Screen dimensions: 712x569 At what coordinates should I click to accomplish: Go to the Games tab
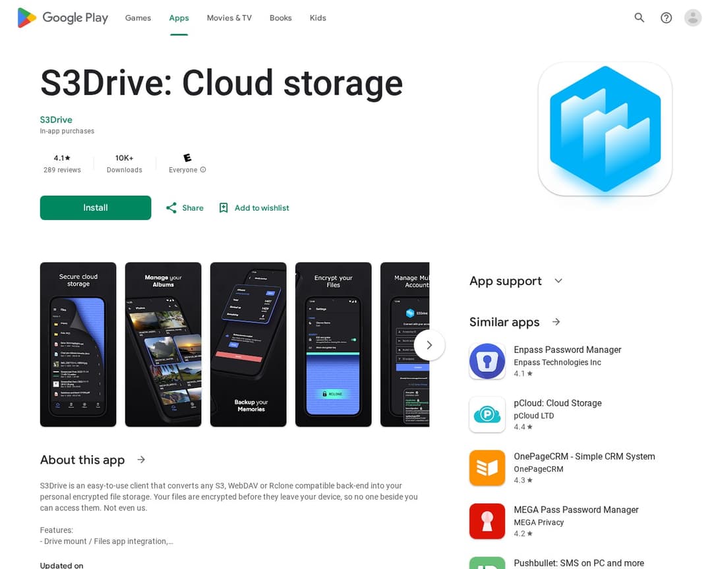138,18
